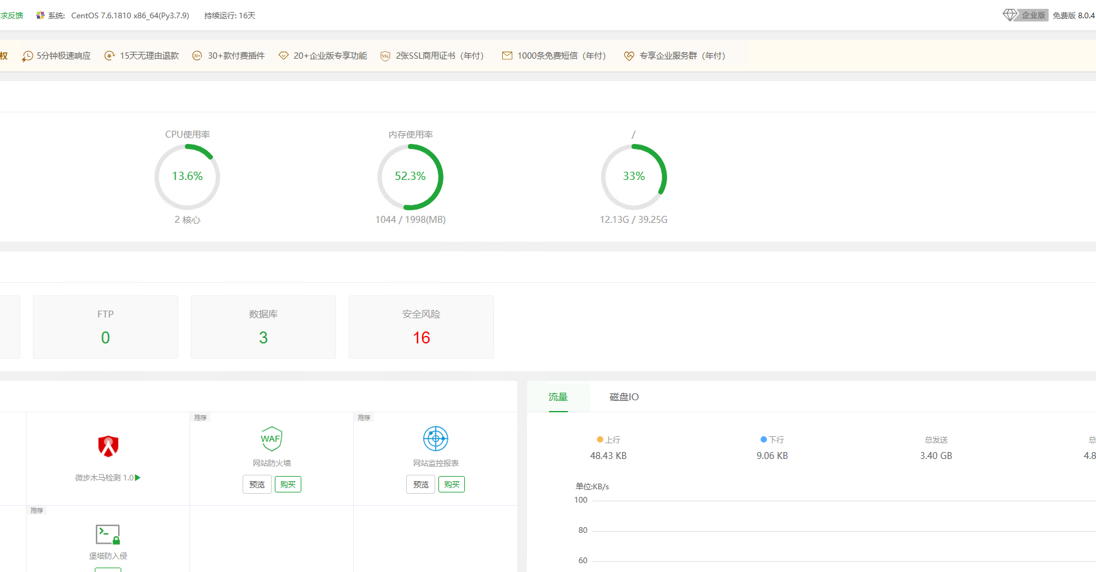The image size is (1096, 572).
Task: Click the CPU使用率 gauge ring
Action: pyautogui.click(x=188, y=177)
